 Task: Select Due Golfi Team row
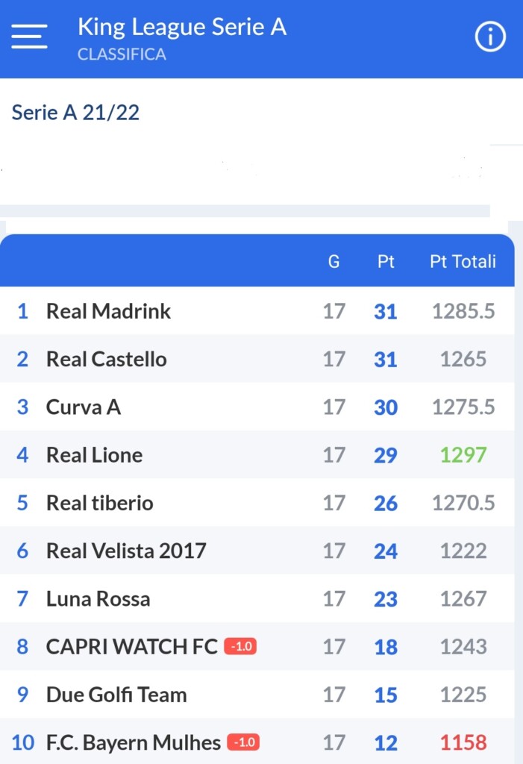point(116,695)
